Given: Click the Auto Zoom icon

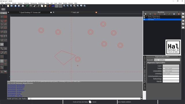Looking at the screenshot, I should pos(71,6).
